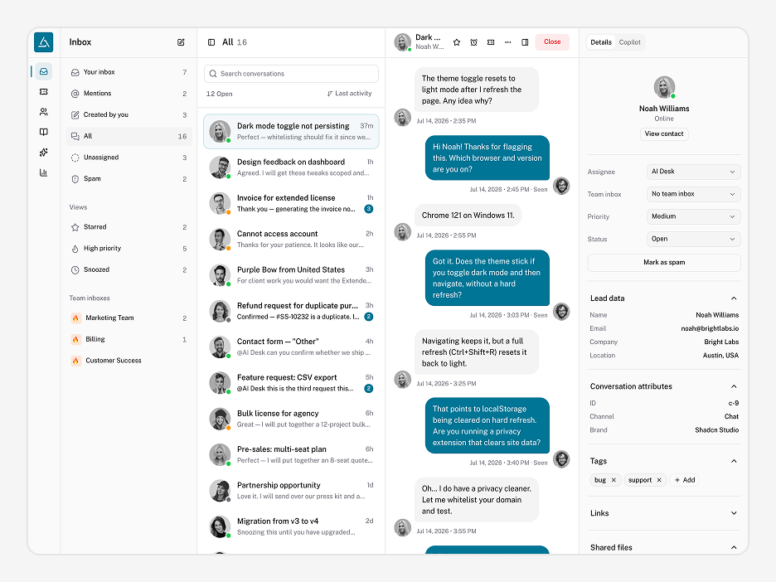Open the tickets icon in the left rail
Image resolution: width=776 pixels, height=582 pixels.
(44, 91)
